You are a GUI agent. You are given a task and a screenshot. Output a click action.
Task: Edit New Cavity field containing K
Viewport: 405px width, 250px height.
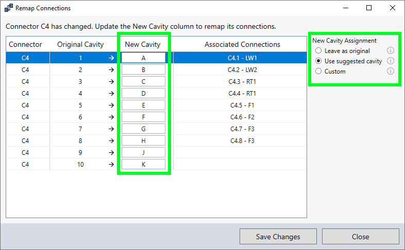(143, 165)
